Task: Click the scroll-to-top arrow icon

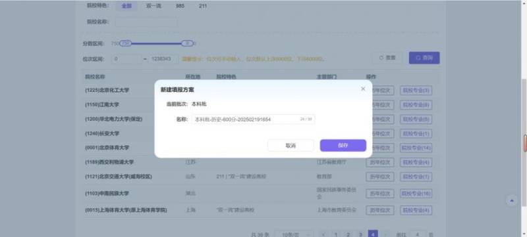Action: tap(512, 200)
